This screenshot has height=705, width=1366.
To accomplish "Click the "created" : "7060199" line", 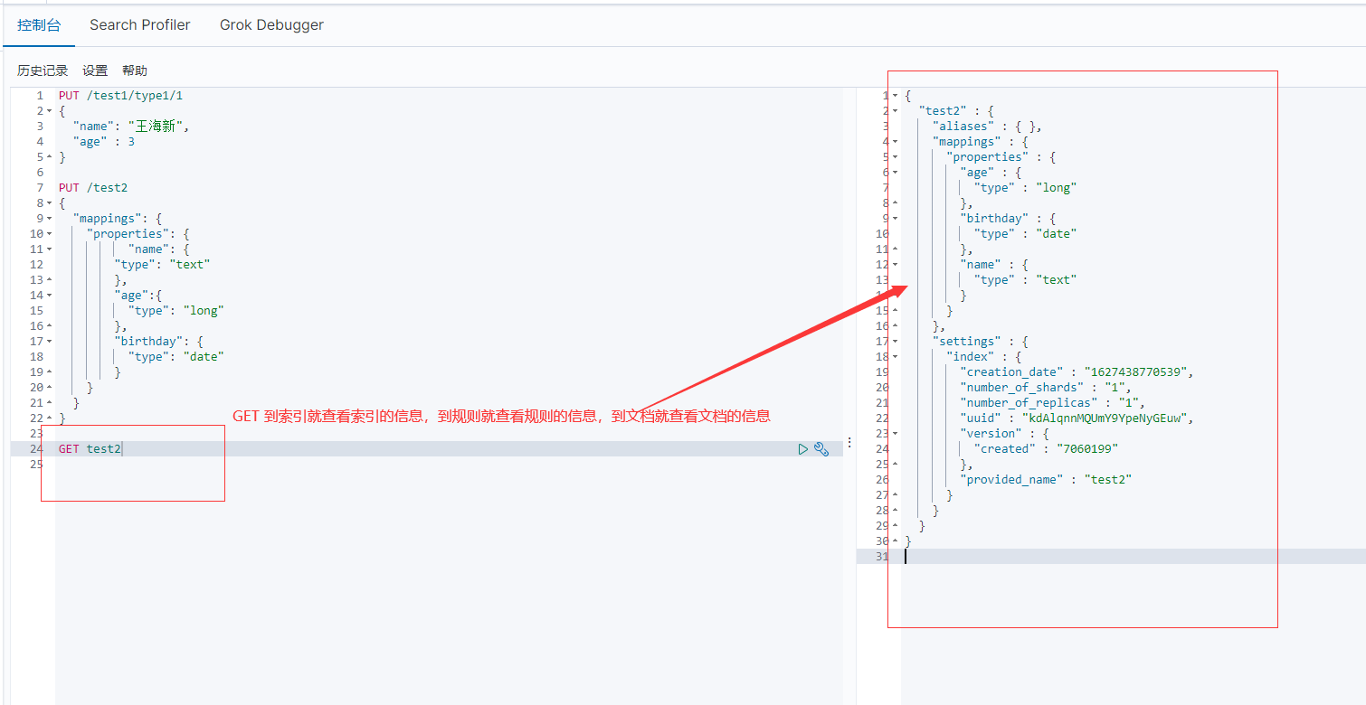I will coord(1047,449).
